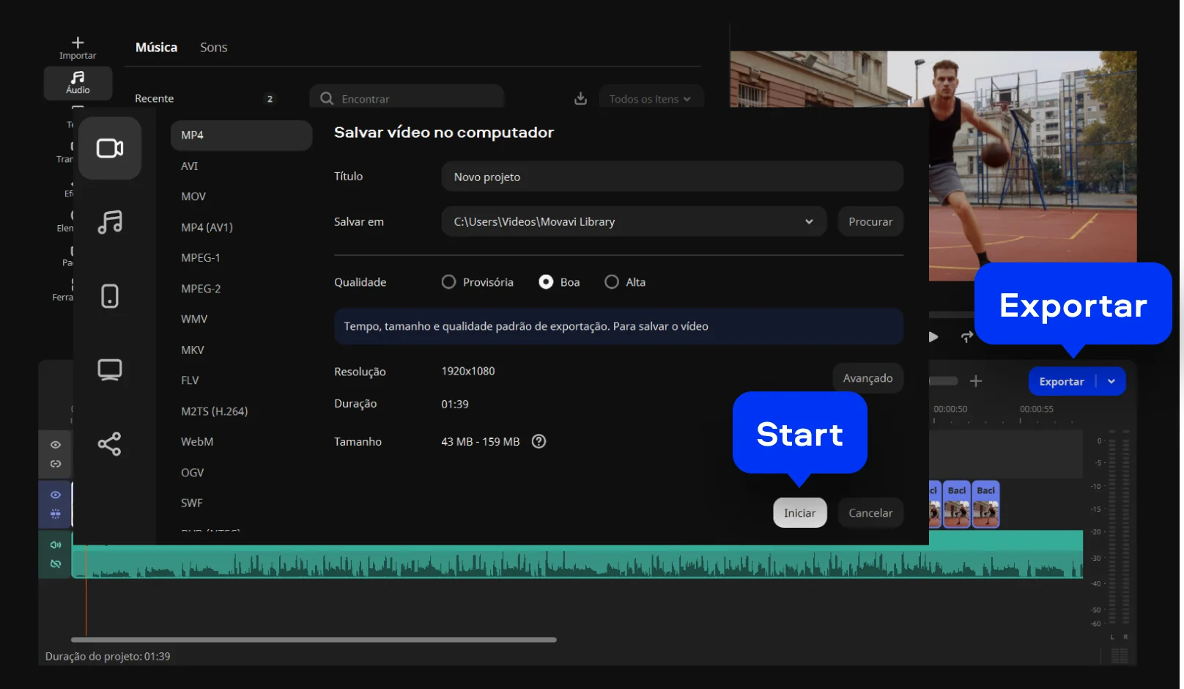
Task: Open the Import panel plus icon
Action: [78, 43]
